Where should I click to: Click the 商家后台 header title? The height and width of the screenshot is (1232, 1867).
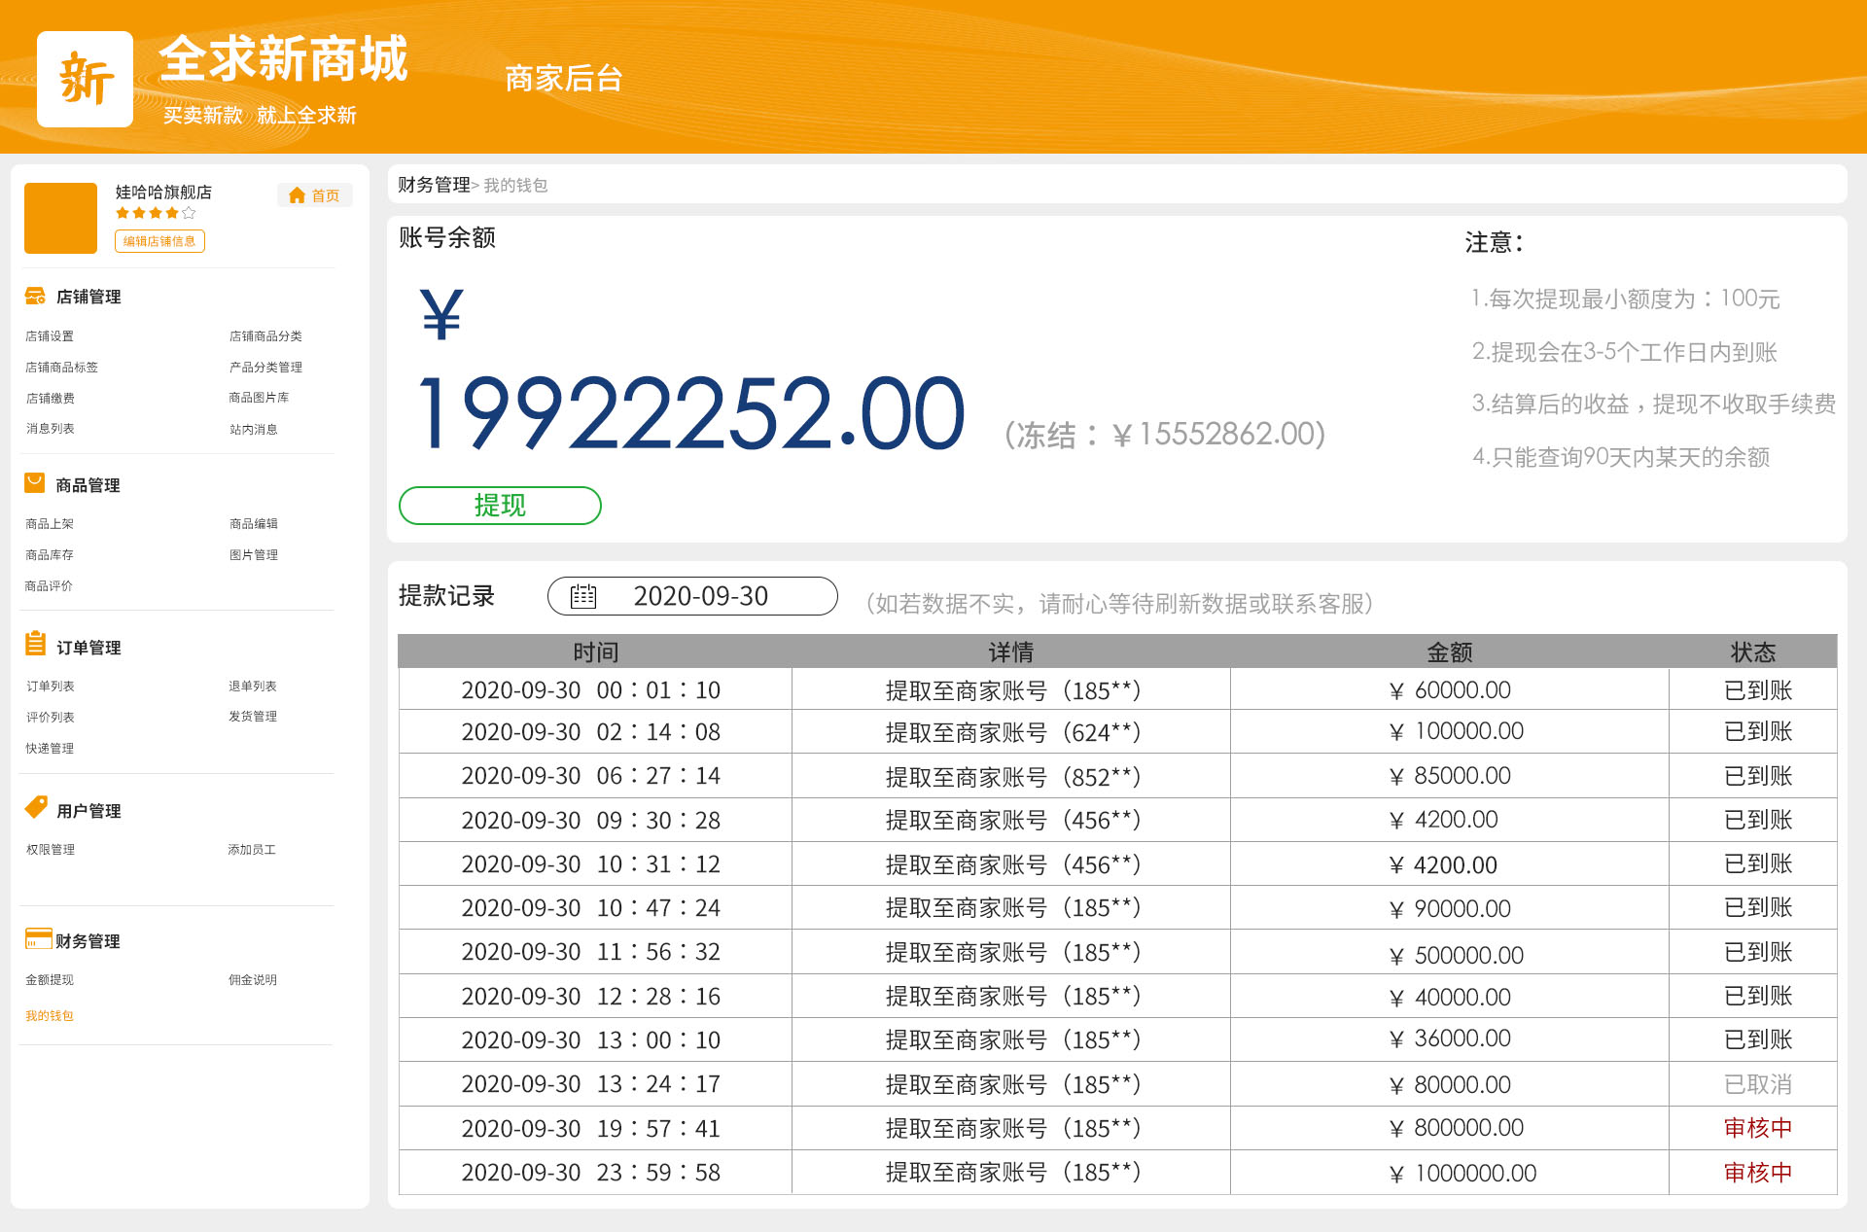pyautogui.click(x=564, y=79)
